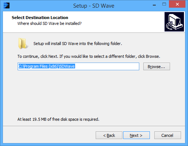Image resolution: width=188 pixels, height=146 pixels.
Task: Click the 'Setup - SD Wave' window title
Action: [x=94, y=6]
